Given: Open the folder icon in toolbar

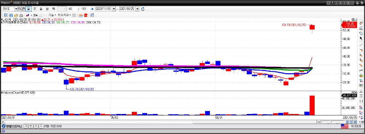Looking at the screenshot, I should point(16,15).
